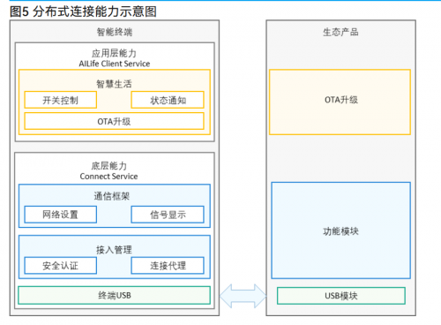Viewport: 441px width, 325px height.
Task: Select the 开关控制 box
Action: (61, 100)
